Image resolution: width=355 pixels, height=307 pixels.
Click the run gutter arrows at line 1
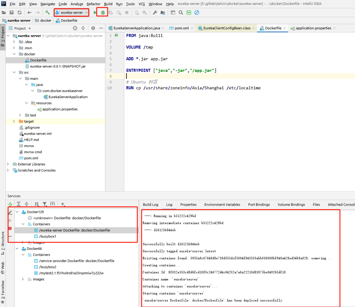click(x=116, y=35)
